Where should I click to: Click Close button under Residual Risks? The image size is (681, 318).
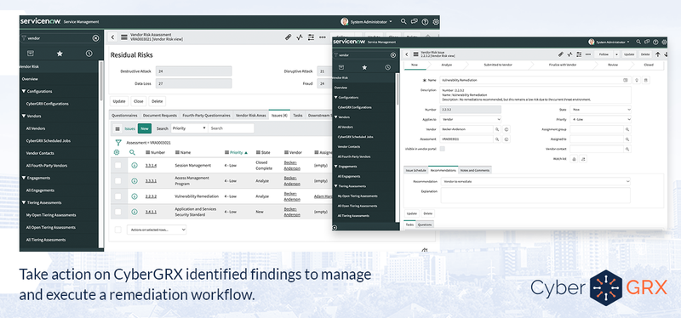pos(139,101)
